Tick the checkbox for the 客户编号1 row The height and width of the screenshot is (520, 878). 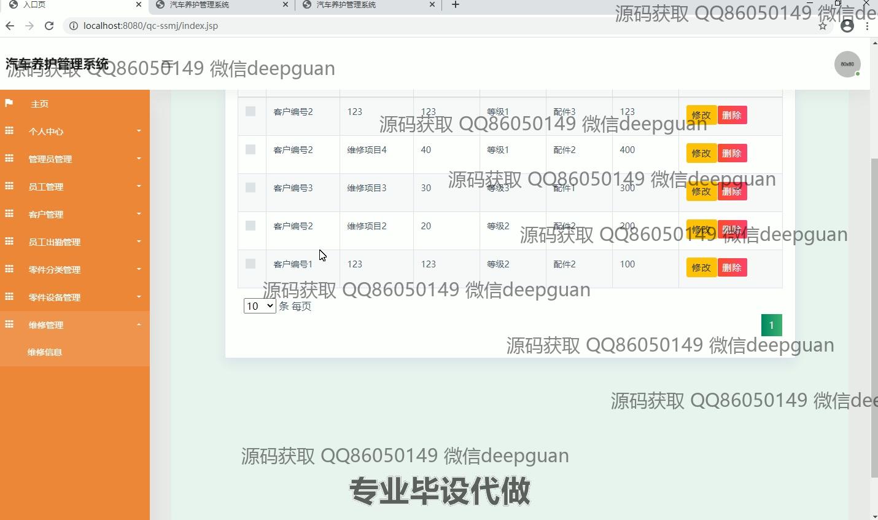(x=251, y=264)
